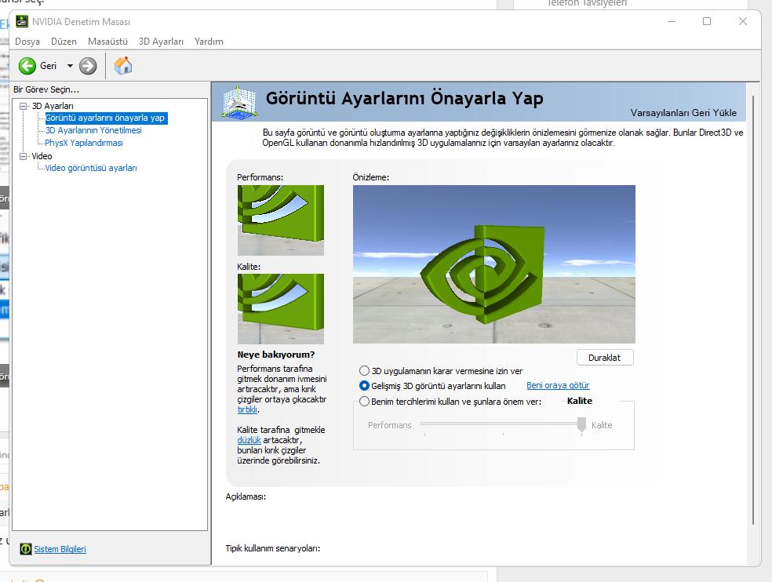Image resolution: width=772 pixels, height=582 pixels.
Task: Click 'Varsayılanları Geri Yükle' link
Action: [x=683, y=113]
